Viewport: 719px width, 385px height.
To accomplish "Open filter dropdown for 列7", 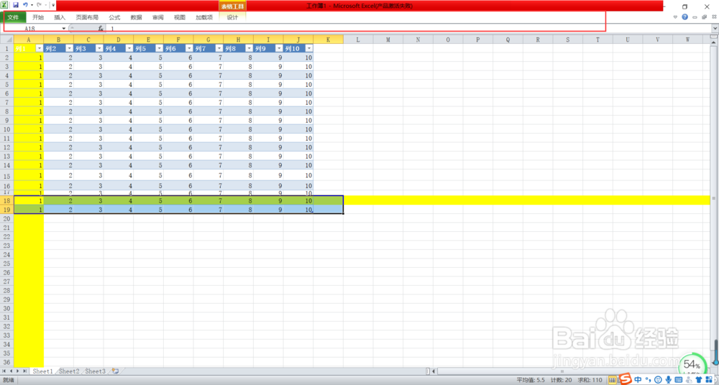I will [x=219, y=48].
